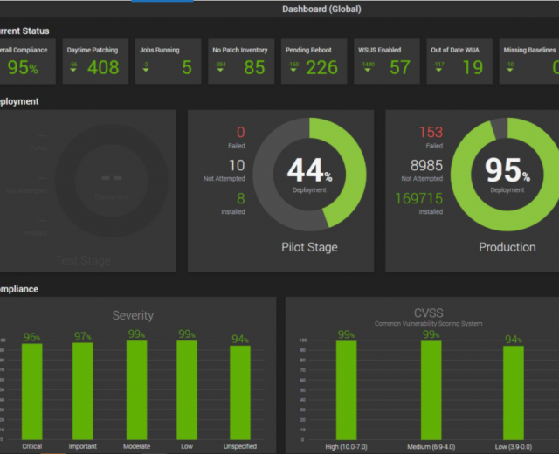Click the down-trend arrow in Daytime Patching
Image resolution: width=559 pixels, height=454 pixels.
(73, 70)
